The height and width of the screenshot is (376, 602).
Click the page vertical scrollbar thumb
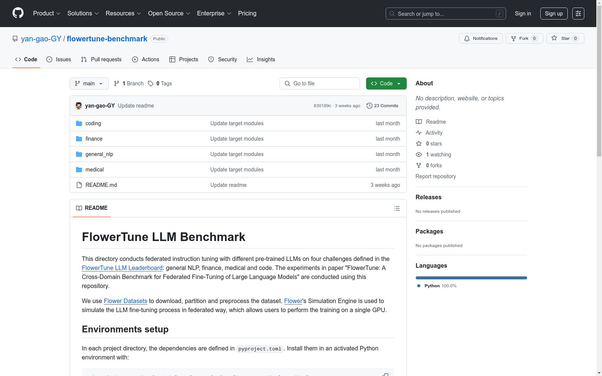pos(599,81)
